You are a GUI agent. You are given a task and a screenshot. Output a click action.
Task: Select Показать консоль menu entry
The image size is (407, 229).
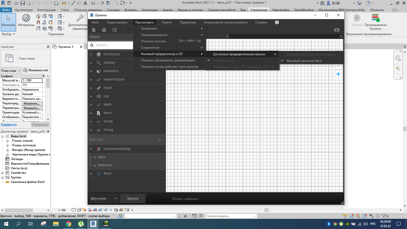[169, 41]
